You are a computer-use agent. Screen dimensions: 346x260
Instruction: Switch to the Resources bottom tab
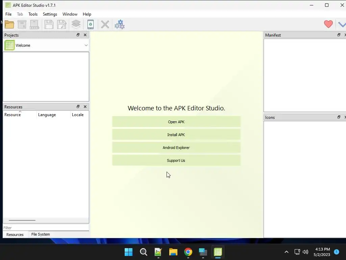[15, 235]
